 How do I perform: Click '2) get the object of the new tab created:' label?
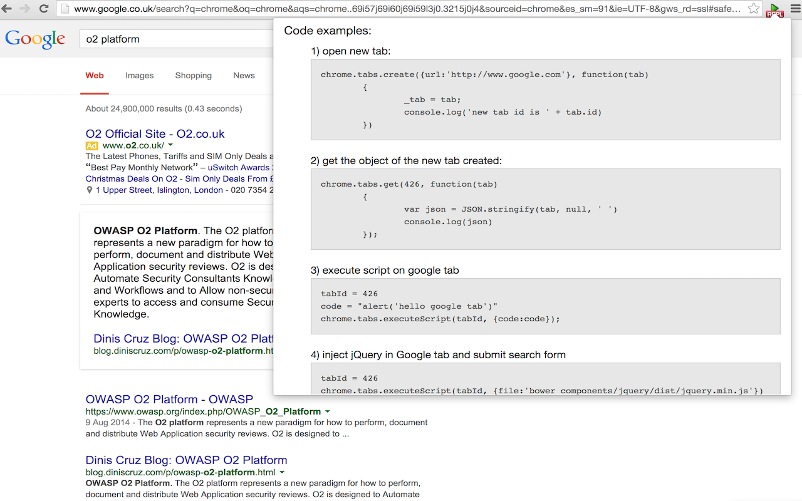(406, 161)
